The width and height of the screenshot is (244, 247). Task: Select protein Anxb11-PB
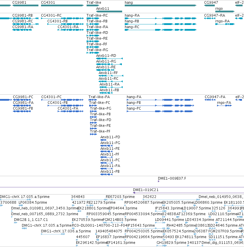point(106,174)
